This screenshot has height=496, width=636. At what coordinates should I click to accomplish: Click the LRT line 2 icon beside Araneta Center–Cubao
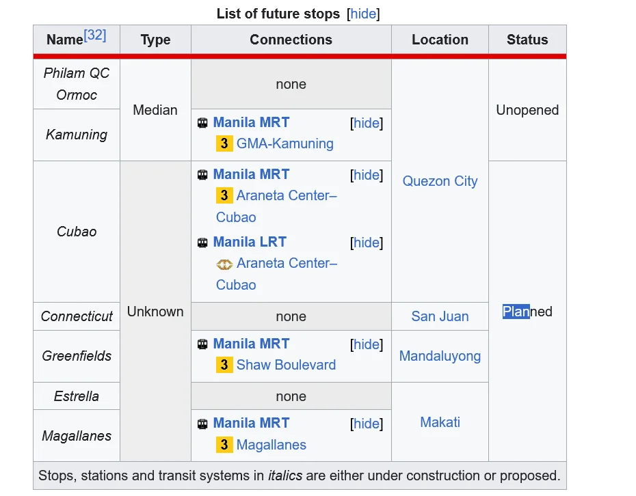(224, 264)
